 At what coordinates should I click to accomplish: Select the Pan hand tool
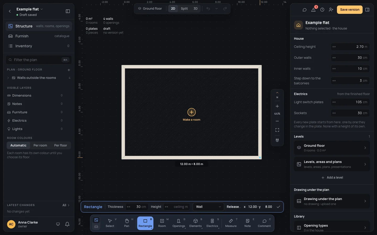127,223
